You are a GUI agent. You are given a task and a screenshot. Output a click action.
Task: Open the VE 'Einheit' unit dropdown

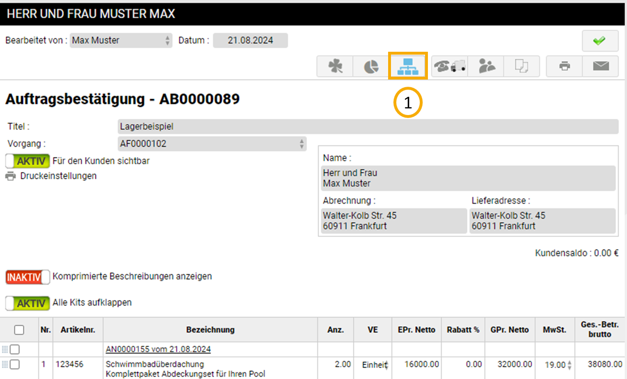[x=375, y=365]
